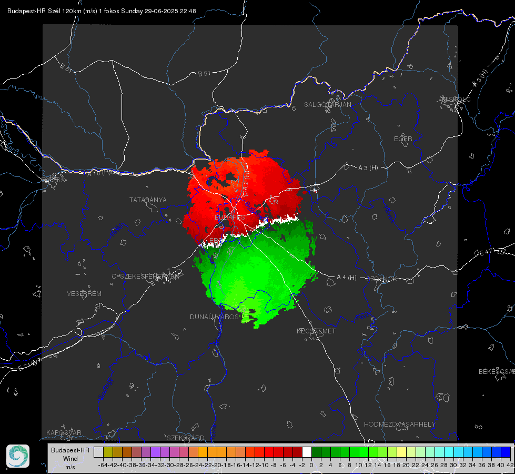This screenshot has height=474, width=515.
Task: Click the A 3 (H) label west of Eger
Action: 368,168
